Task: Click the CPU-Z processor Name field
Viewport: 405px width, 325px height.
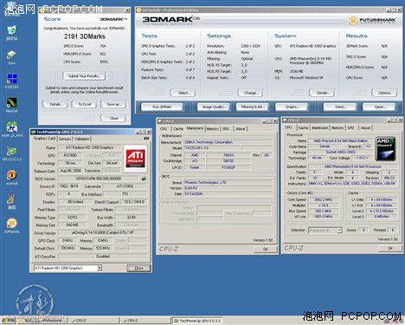Action: pyautogui.click(x=340, y=141)
